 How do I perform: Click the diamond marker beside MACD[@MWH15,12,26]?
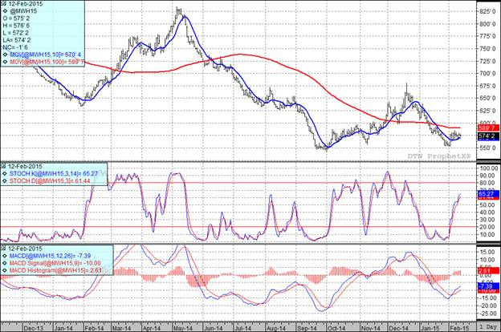point(5,256)
